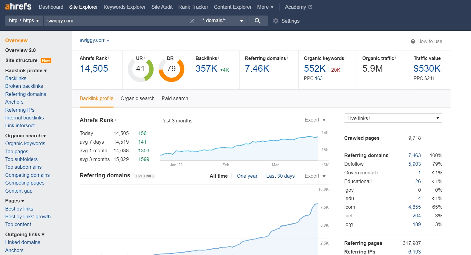The width and height of the screenshot is (471, 255).
Task: Collapse the Pages sidebar section
Action: tap(15, 201)
